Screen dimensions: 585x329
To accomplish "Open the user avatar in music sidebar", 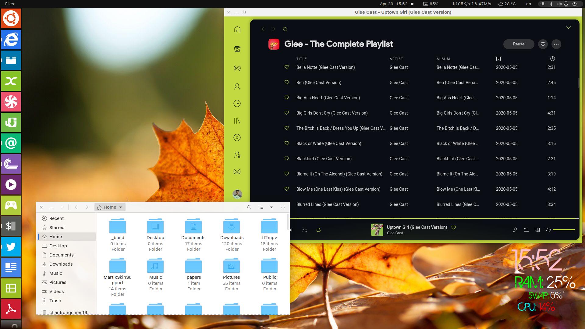I will pos(237,194).
